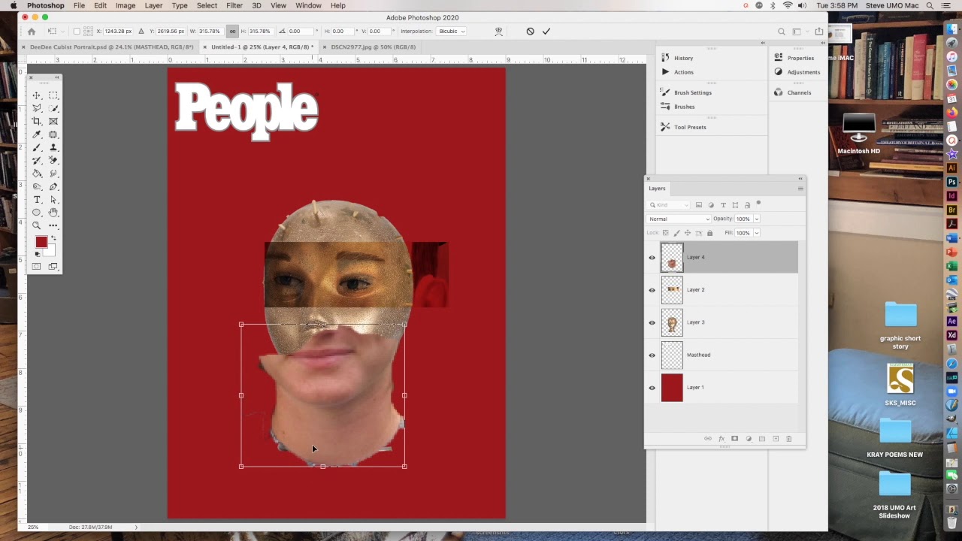962x541 pixels.
Task: Select the Type tool
Action: point(36,200)
